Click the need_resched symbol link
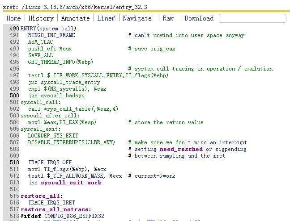 (x=184, y=149)
